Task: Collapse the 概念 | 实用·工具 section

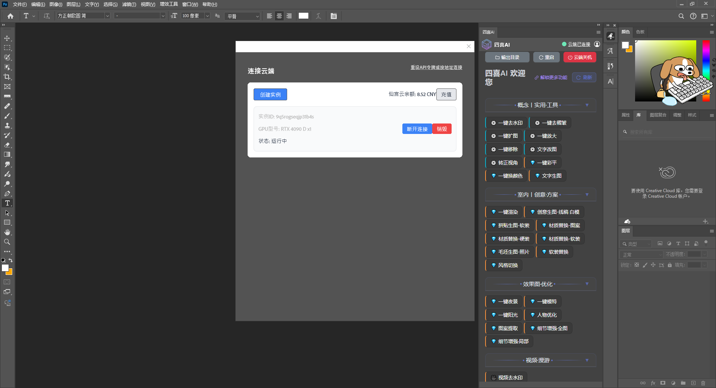Action: [587, 105]
